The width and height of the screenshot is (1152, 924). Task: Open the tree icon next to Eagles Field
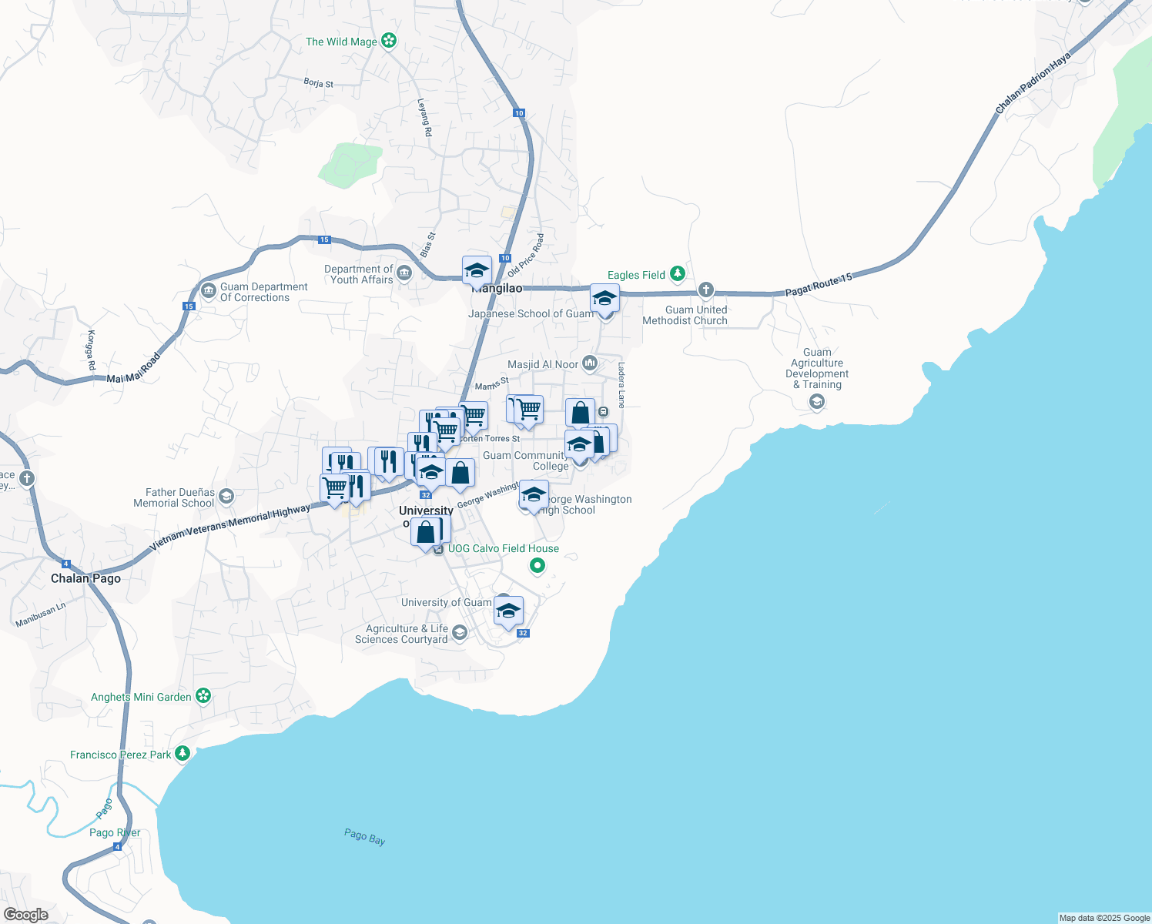point(676,273)
